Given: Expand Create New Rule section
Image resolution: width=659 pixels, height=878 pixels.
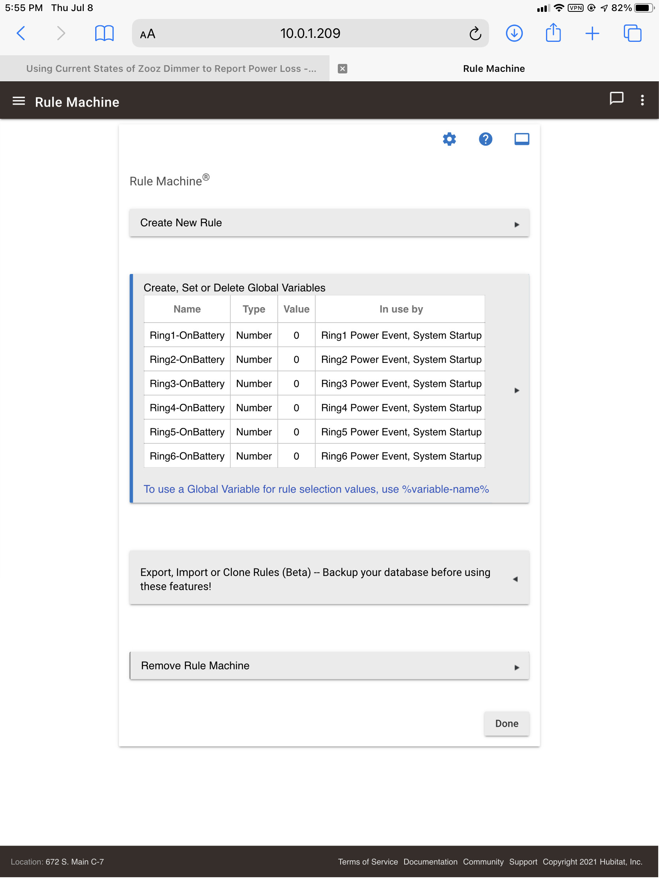Looking at the screenshot, I should 329,223.
